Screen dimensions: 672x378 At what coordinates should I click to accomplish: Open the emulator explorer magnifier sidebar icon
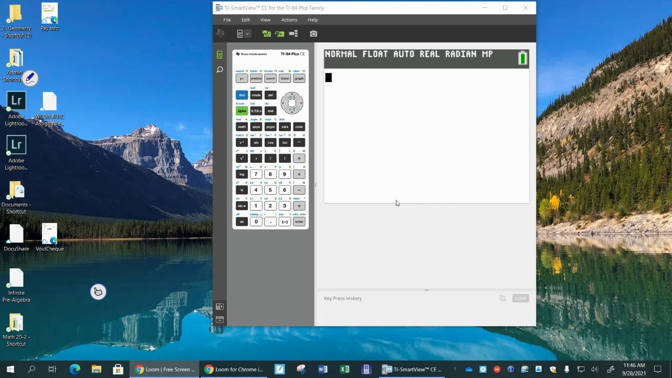(x=219, y=69)
